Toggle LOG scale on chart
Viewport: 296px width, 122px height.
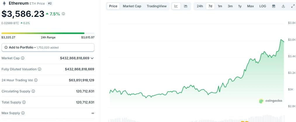(263, 6)
